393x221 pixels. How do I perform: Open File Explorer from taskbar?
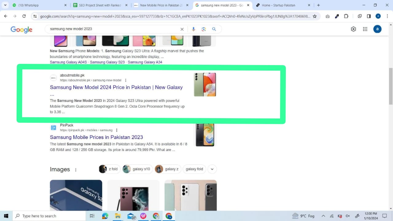tap(118, 216)
